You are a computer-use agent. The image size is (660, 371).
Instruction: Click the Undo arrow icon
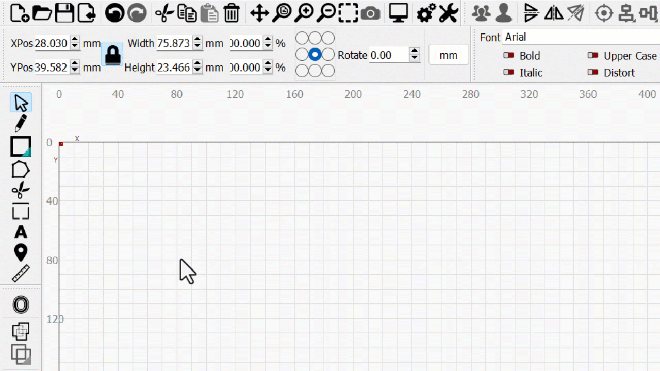pyautogui.click(x=114, y=13)
